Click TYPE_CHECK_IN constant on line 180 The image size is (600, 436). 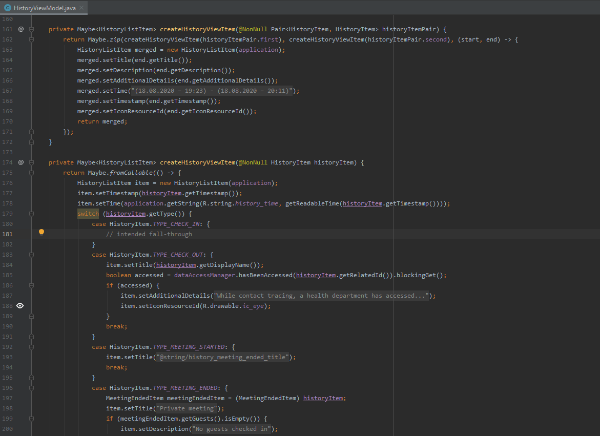(176, 224)
